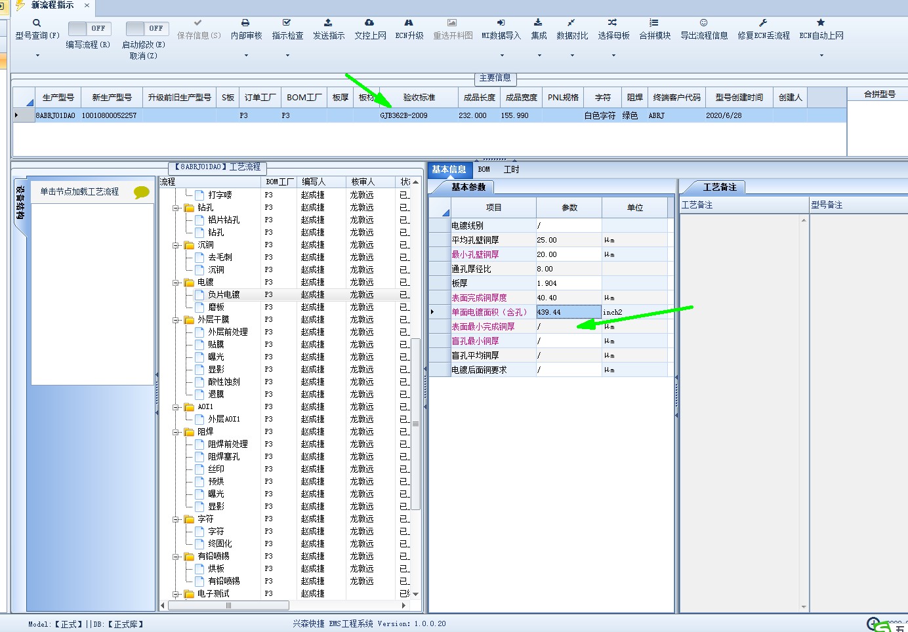Select 铝片钻孔 tree node

(224, 220)
